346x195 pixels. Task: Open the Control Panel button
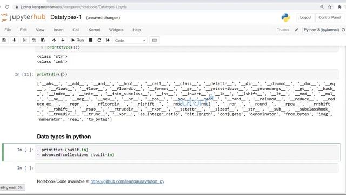click(330, 17)
